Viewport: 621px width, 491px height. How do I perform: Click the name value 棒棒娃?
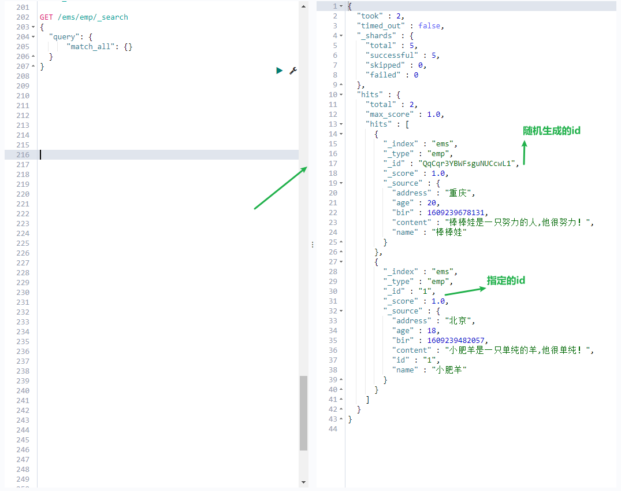point(449,232)
